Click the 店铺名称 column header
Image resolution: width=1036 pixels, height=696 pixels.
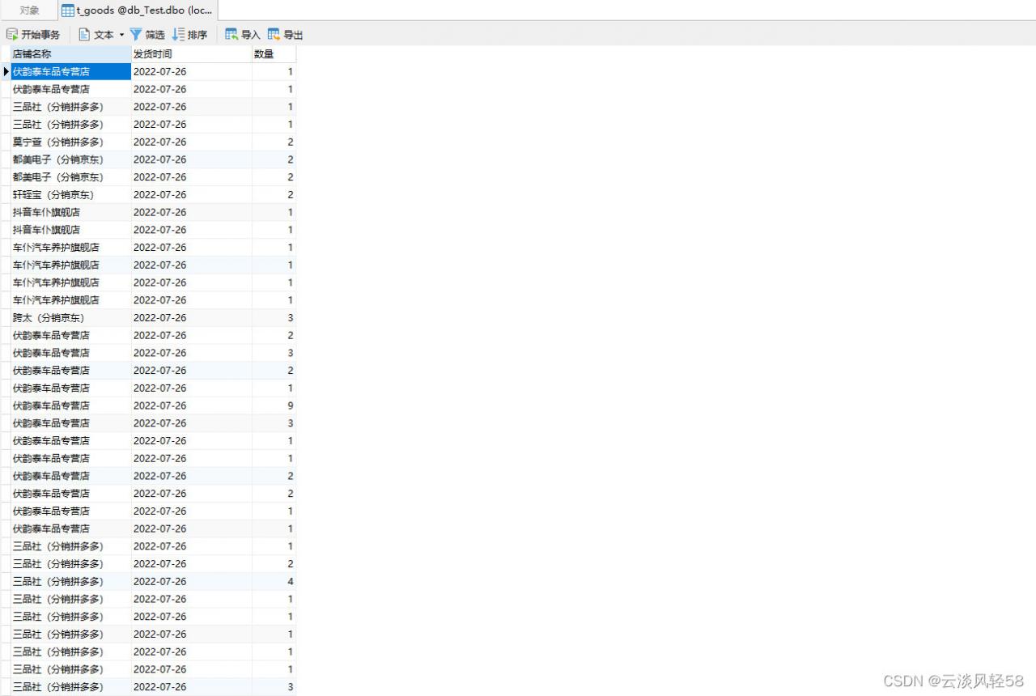click(70, 54)
